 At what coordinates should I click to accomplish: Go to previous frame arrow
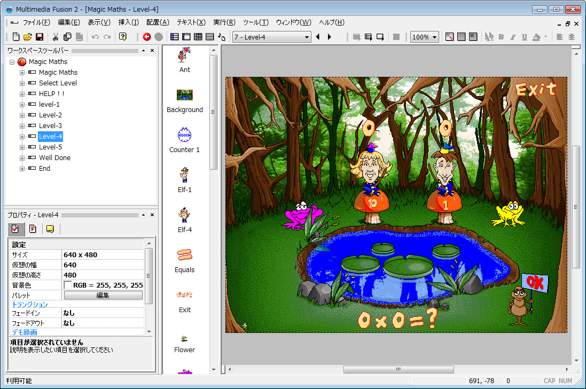[318, 37]
